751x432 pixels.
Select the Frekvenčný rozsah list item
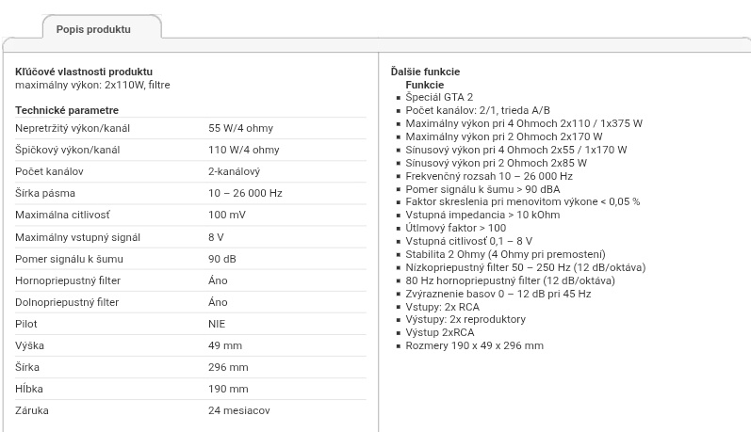click(x=489, y=176)
